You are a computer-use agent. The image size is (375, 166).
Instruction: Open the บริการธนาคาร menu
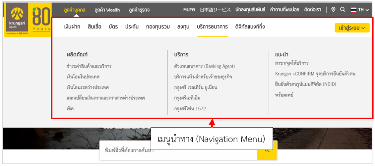pos(212,27)
